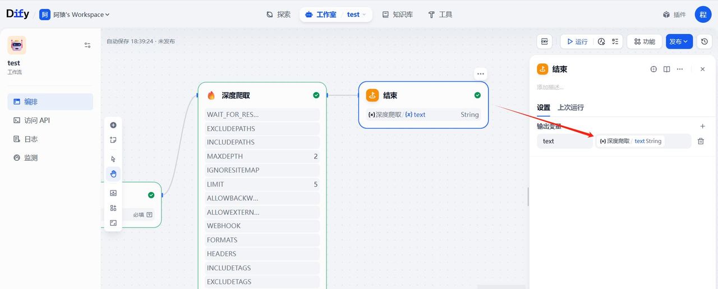Switch to hand pan mode
The width and height of the screenshot is (718, 289).
pos(113,174)
